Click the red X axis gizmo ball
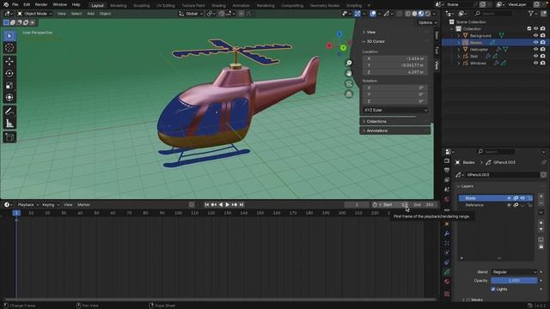 (329, 45)
